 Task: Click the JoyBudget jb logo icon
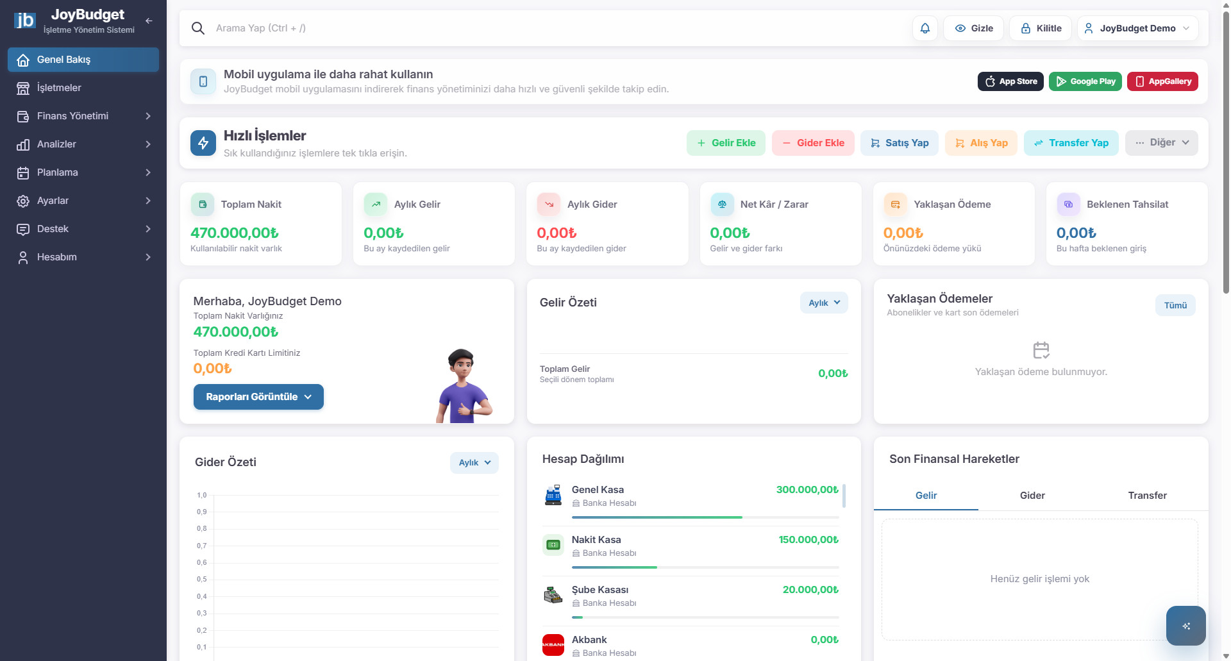25,21
